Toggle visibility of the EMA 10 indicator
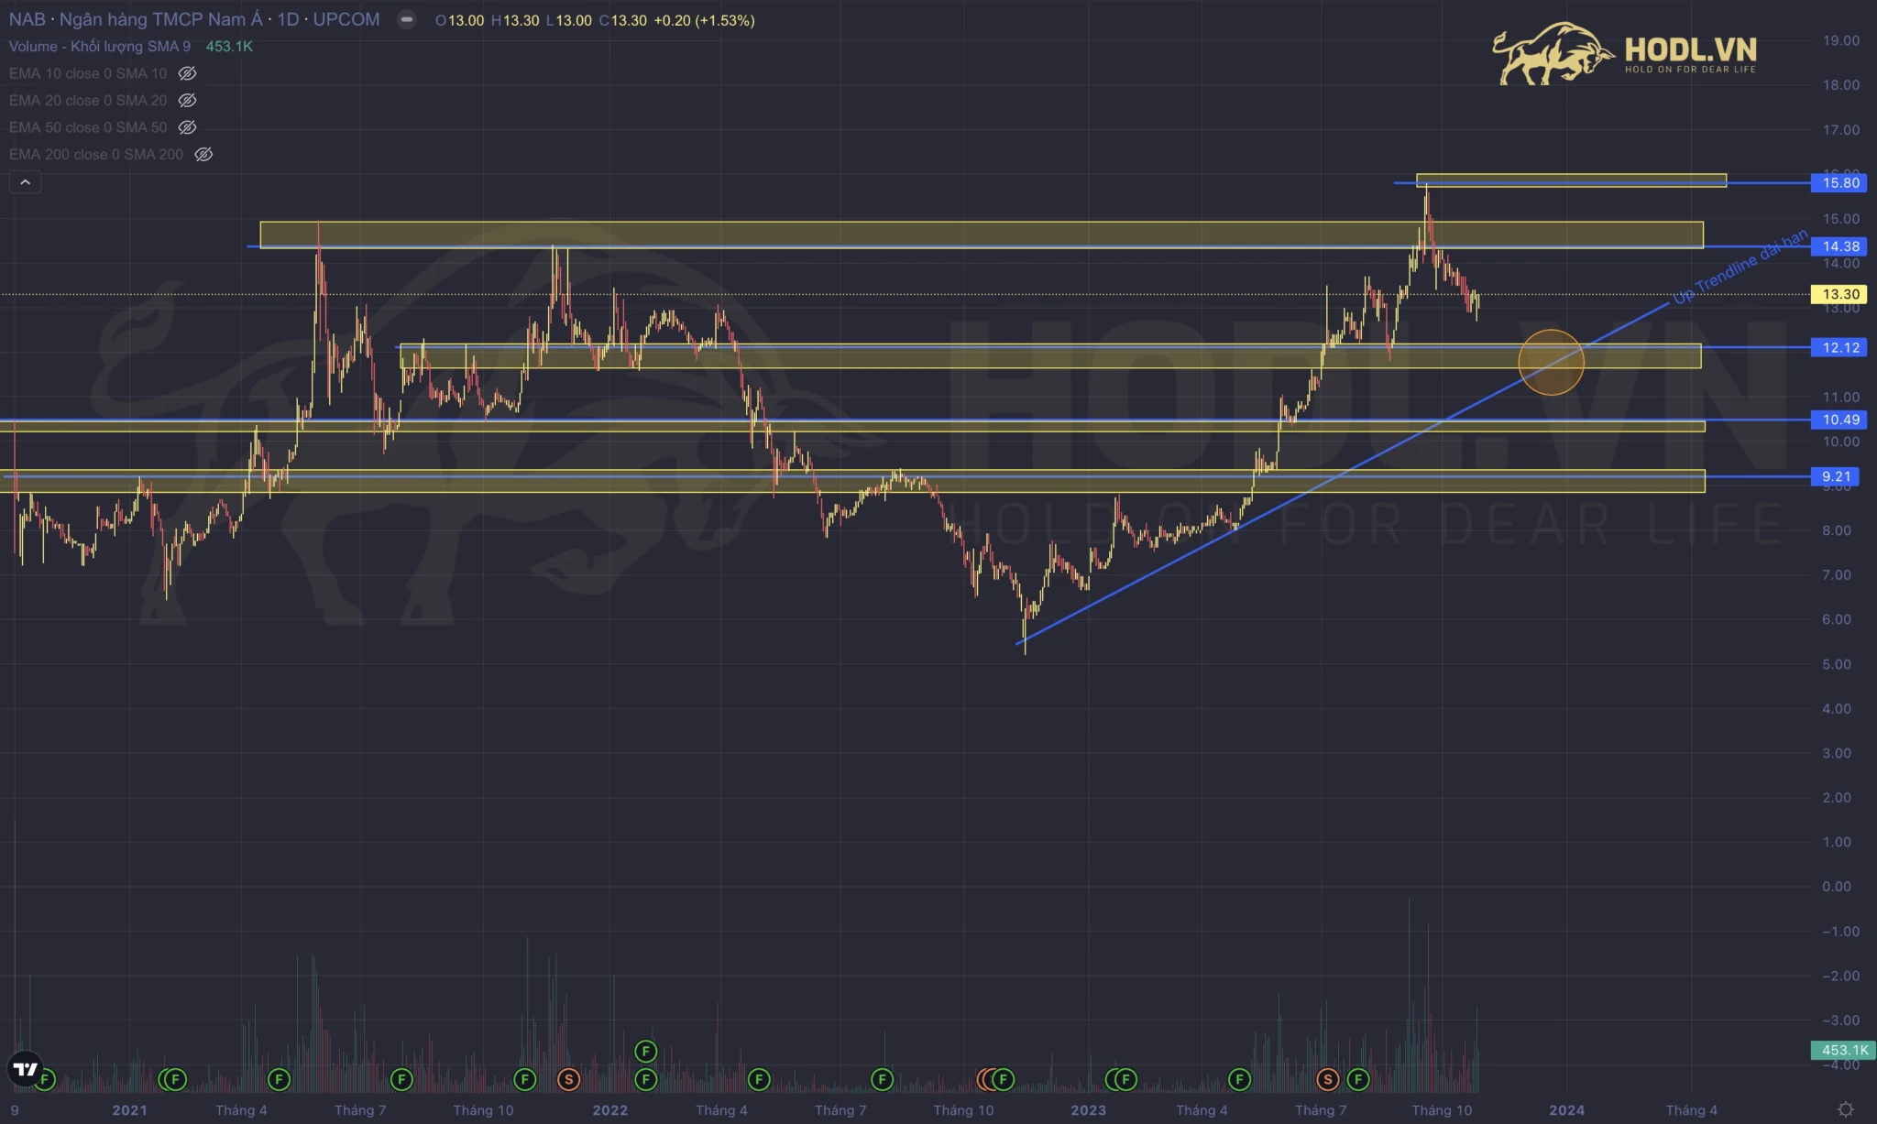1877x1124 pixels. [x=187, y=73]
